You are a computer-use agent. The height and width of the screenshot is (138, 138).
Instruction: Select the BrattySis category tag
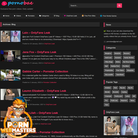(x=118, y=53)
